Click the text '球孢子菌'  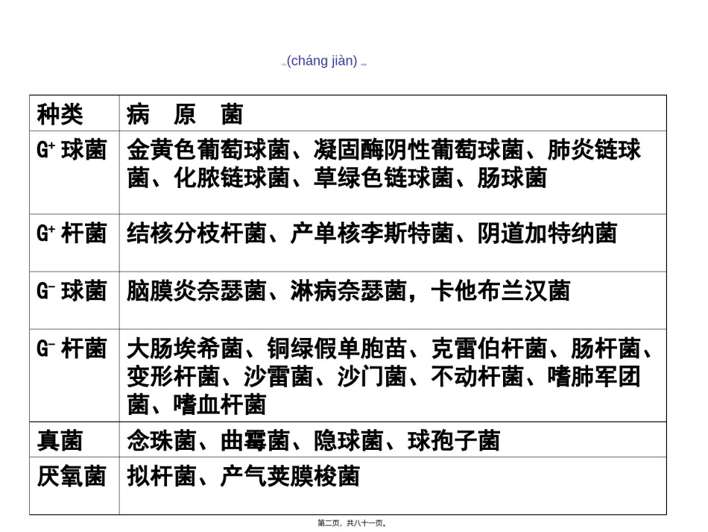point(454,441)
